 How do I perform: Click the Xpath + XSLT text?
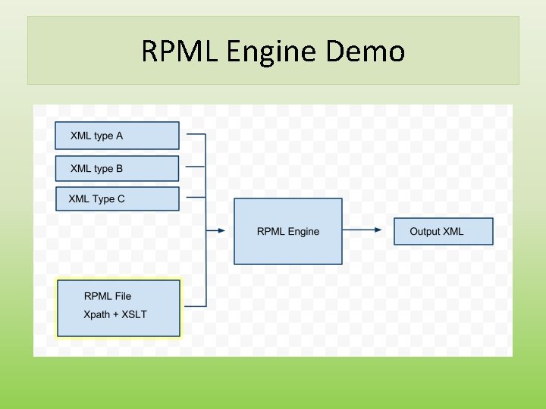point(115,315)
